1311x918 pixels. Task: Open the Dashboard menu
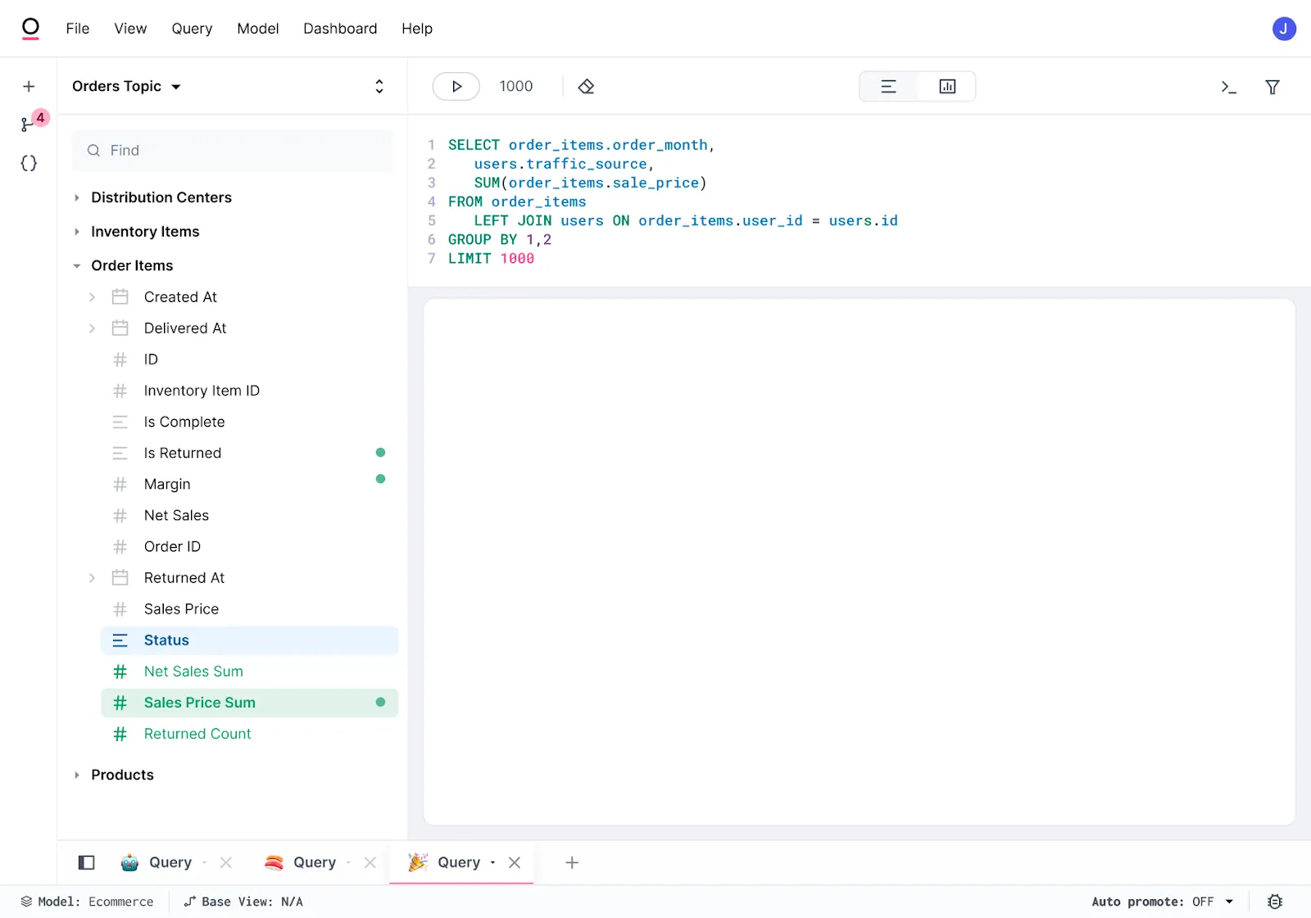[x=340, y=29]
